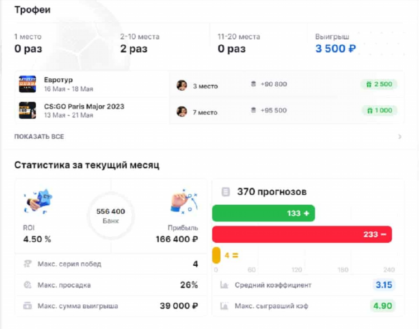The height and width of the screenshot is (329, 419).
Task: Click the 0 раз value under 11-20 места
Action: coord(232,49)
